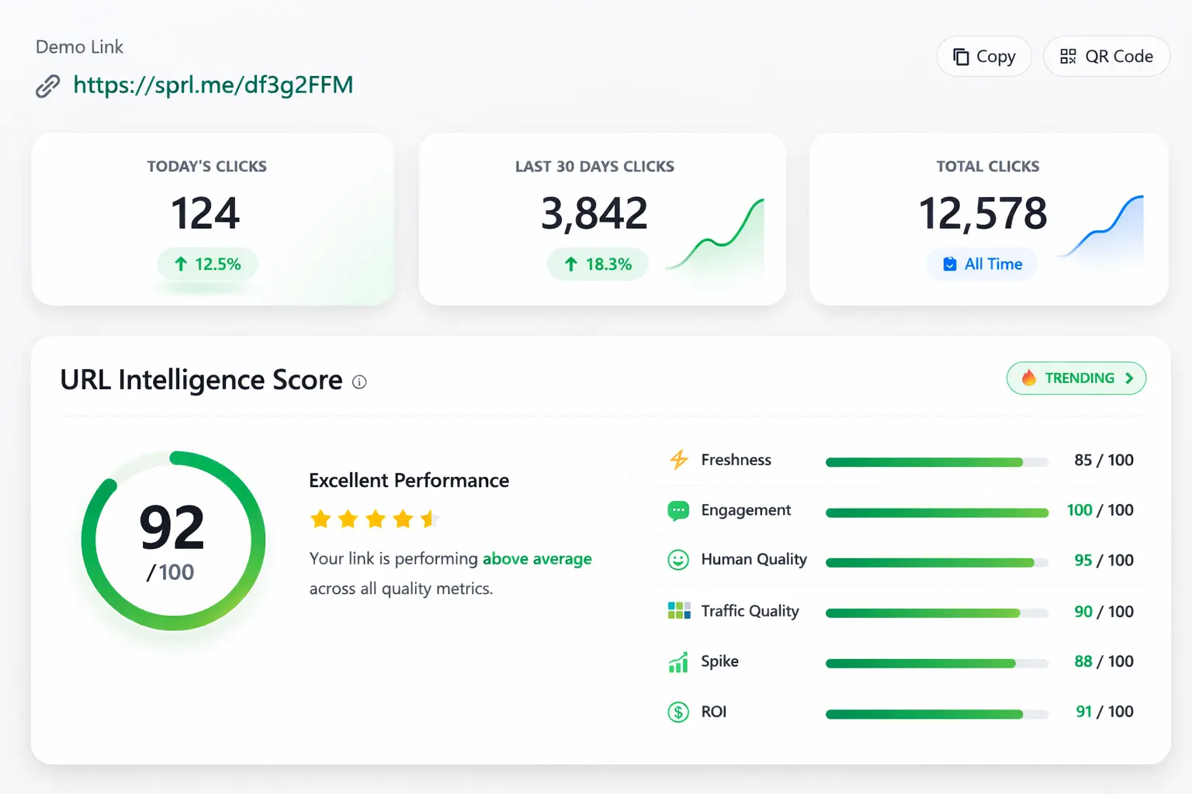Click the QR Code icon on the QR button

[x=1067, y=56]
